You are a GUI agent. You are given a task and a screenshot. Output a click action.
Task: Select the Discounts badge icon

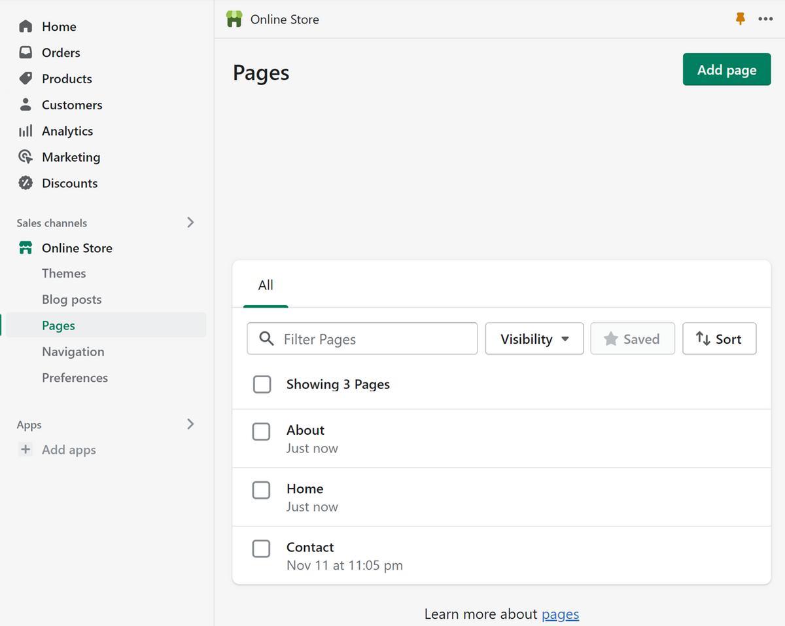click(26, 183)
